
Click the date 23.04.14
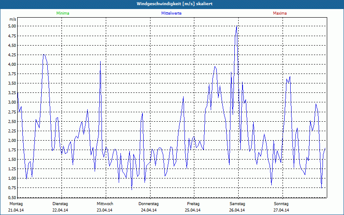pos(104,210)
